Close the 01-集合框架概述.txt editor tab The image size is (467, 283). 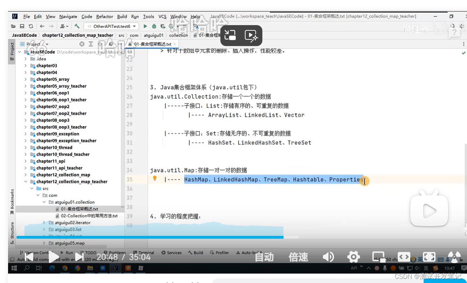click(x=175, y=44)
